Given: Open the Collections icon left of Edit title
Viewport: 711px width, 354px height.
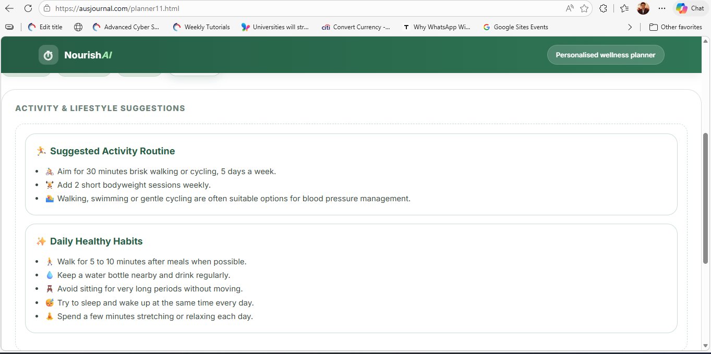Looking at the screenshot, I should tap(9, 27).
